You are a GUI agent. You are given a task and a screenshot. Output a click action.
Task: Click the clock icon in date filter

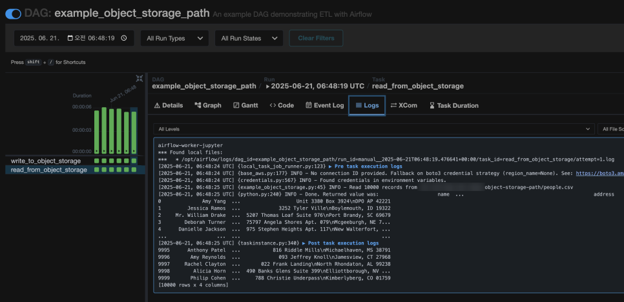[x=124, y=38]
